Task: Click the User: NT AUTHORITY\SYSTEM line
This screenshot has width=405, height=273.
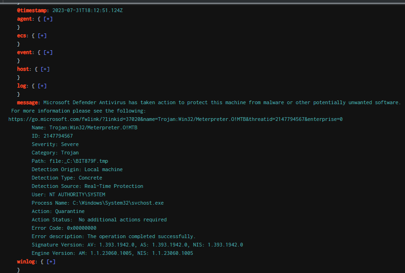Action: point(68,194)
